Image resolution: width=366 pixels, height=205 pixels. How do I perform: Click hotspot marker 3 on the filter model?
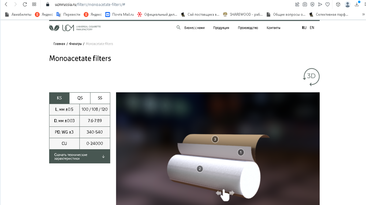[x=215, y=139]
